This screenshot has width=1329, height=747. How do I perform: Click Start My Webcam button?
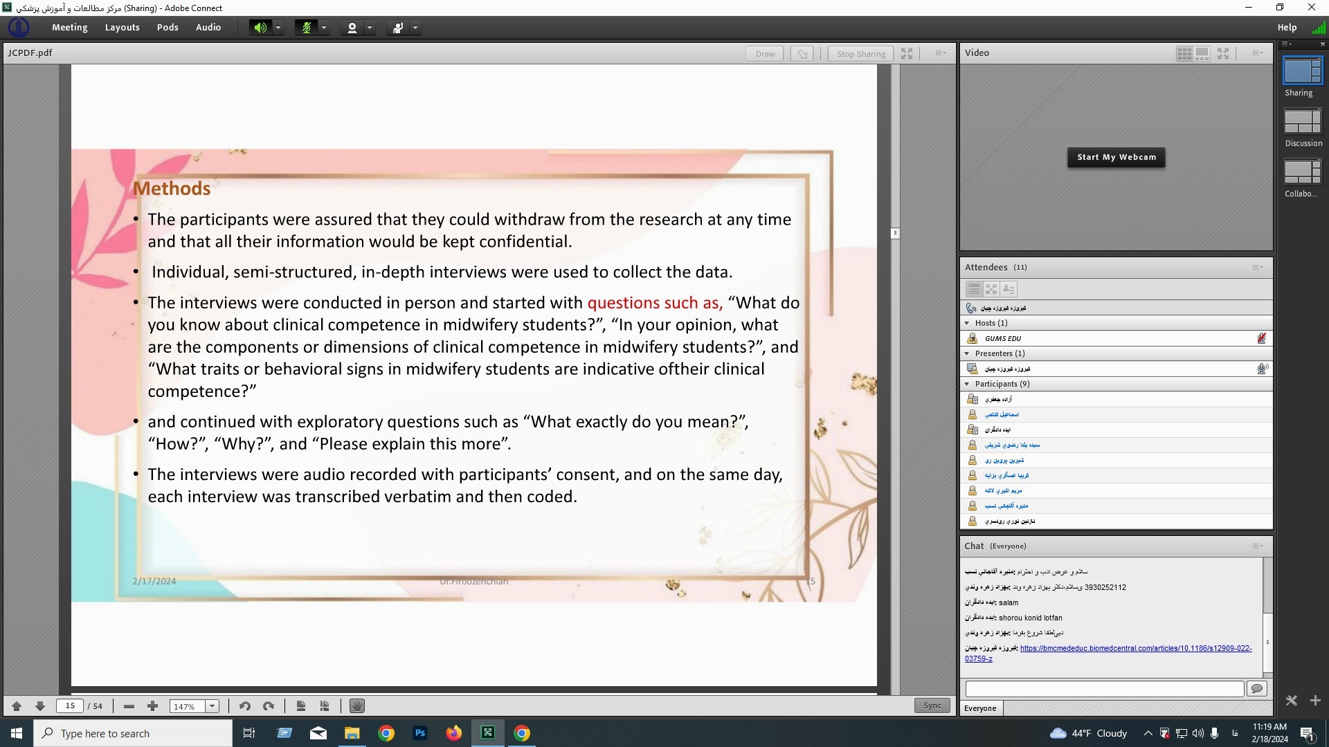1116,157
